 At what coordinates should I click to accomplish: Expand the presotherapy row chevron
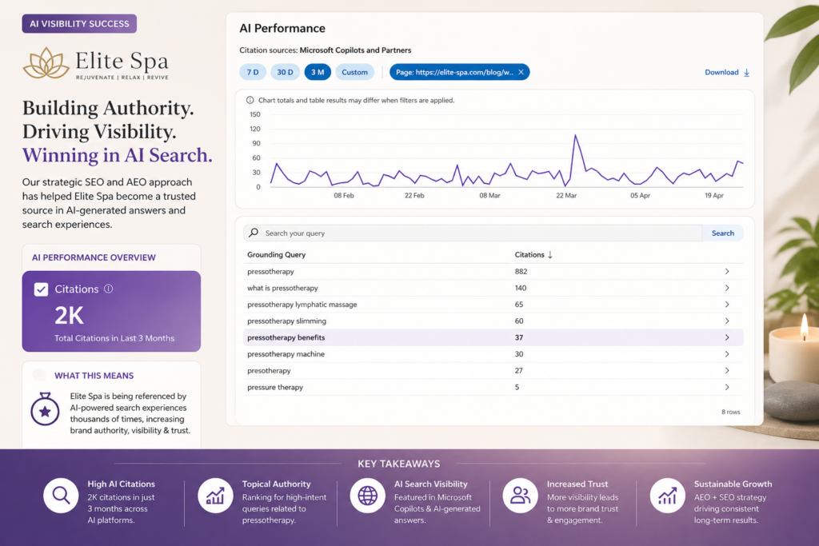point(726,371)
